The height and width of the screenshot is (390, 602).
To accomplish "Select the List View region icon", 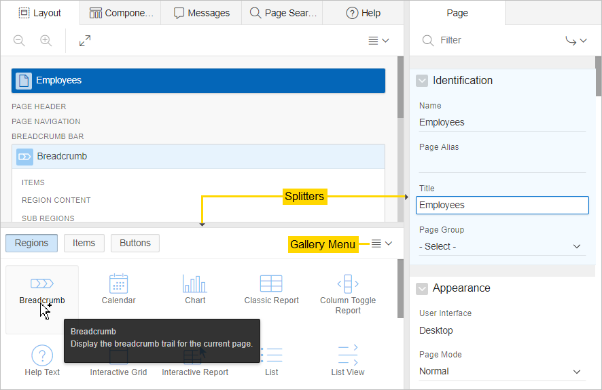I will (347, 356).
